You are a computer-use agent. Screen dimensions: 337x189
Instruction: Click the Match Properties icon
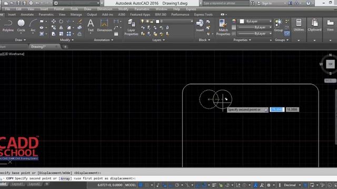click(223, 27)
